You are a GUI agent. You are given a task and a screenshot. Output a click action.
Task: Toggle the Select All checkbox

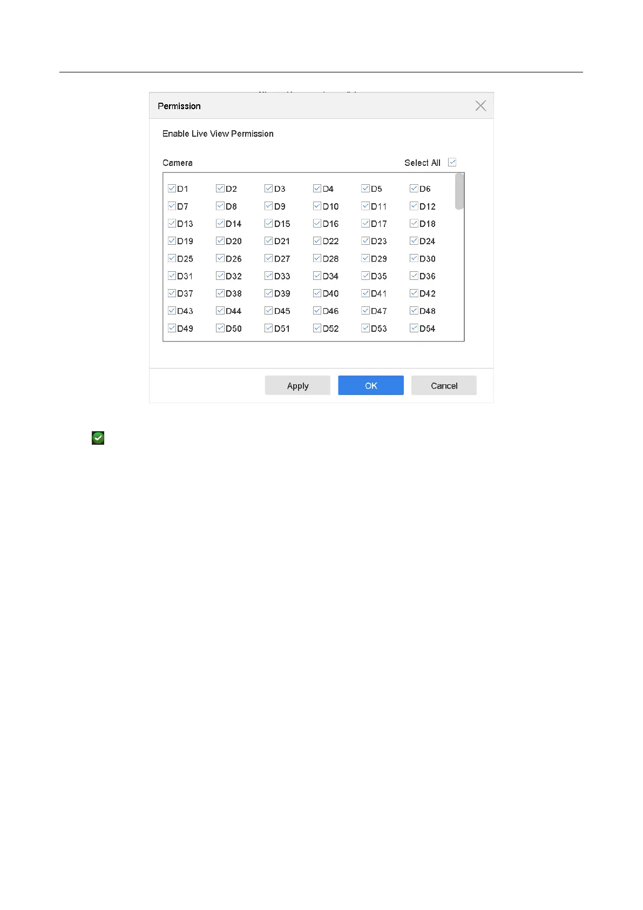452,162
